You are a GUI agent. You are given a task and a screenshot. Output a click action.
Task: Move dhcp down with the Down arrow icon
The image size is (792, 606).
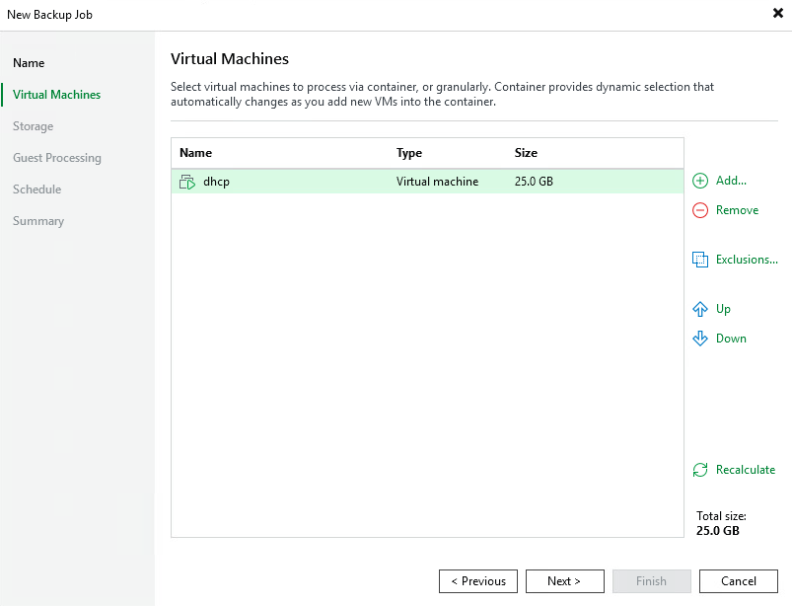click(x=698, y=338)
